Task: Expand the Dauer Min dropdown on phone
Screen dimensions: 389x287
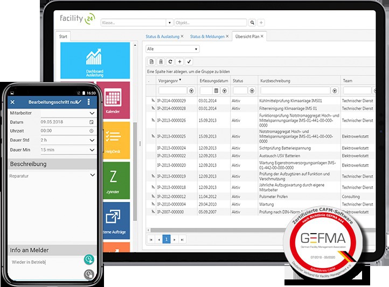Action: [x=92, y=150]
